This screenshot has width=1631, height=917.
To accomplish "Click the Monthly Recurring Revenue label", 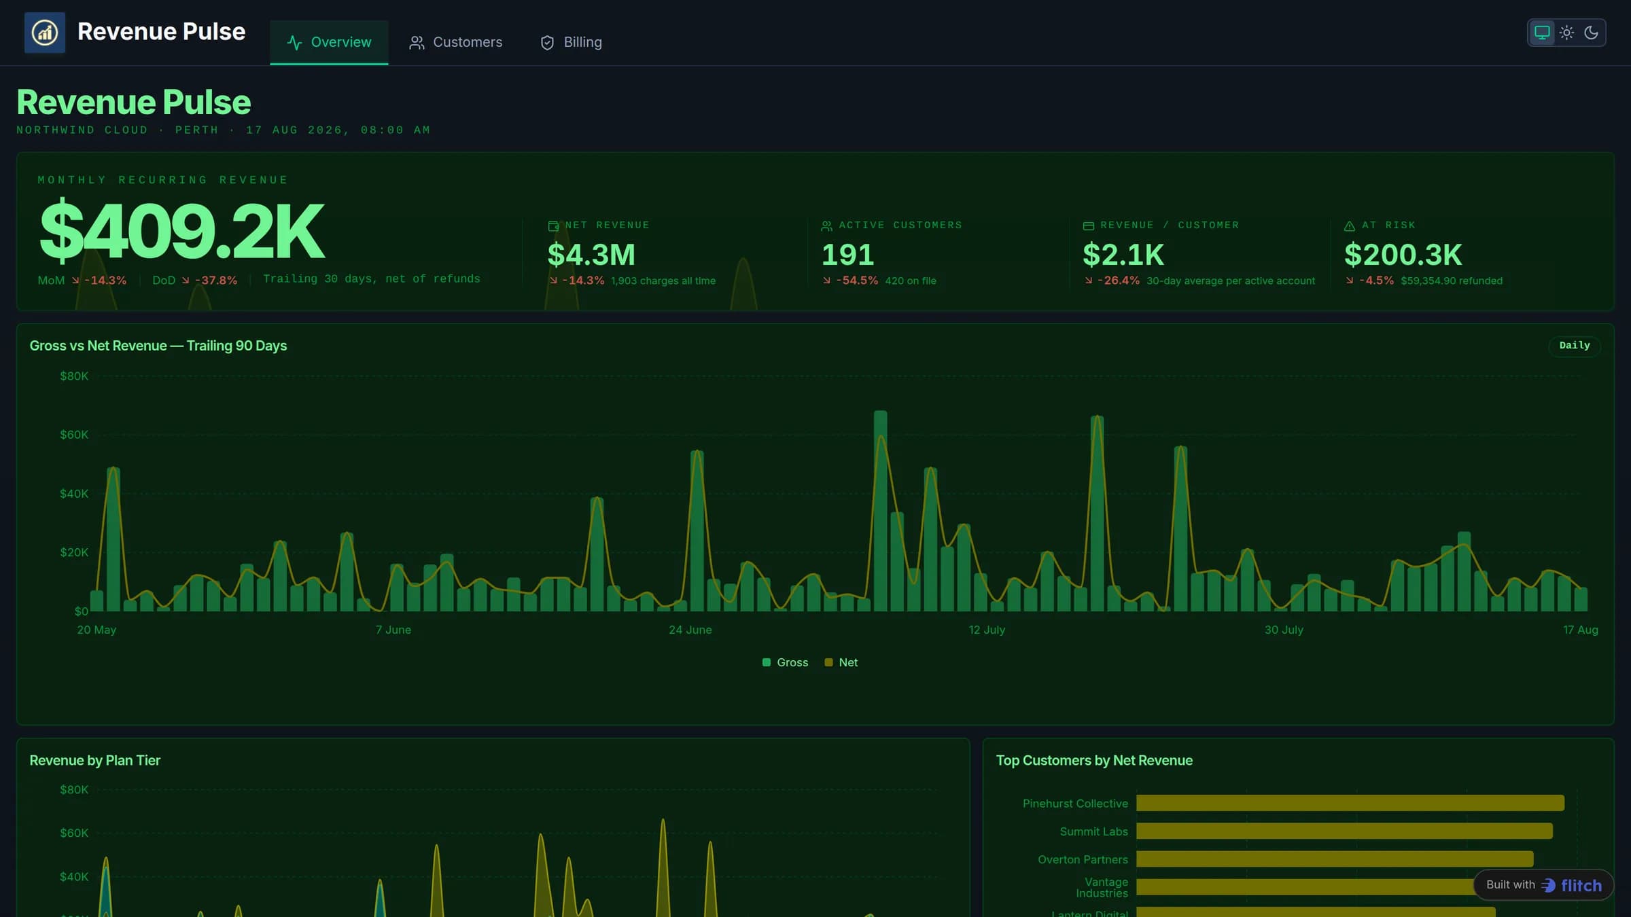I will coord(163,180).
